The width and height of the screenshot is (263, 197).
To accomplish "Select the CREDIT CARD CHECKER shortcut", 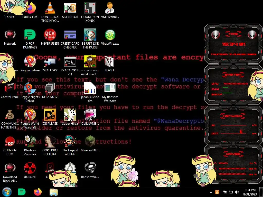I will point(70,39).
